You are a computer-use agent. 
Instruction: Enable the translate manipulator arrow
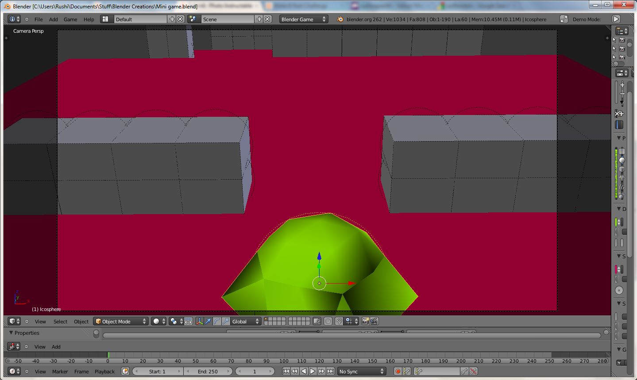[208, 321]
